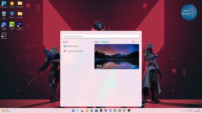Open the Geri Dönüşüm recycle bin icon
Image resolution: width=202 pixels, height=113 pixels.
point(4,15)
